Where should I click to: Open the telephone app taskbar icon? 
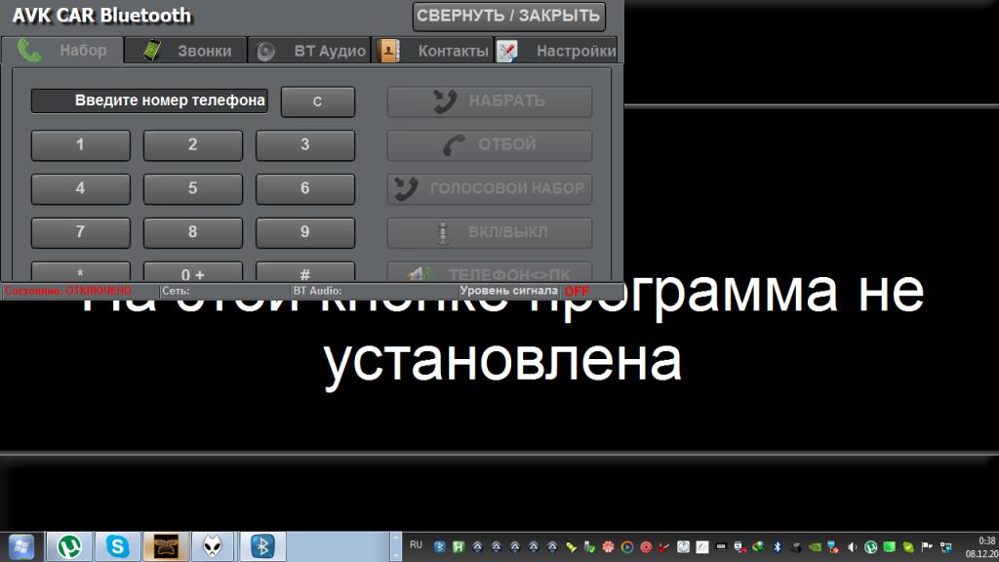[x=166, y=546]
